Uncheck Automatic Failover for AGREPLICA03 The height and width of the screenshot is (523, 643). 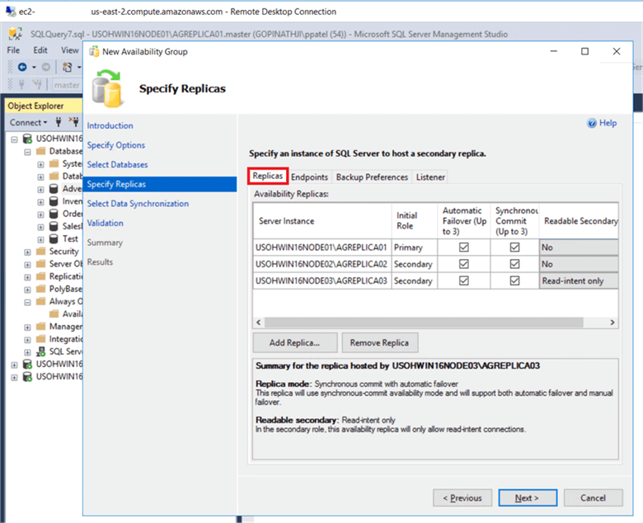tap(464, 280)
